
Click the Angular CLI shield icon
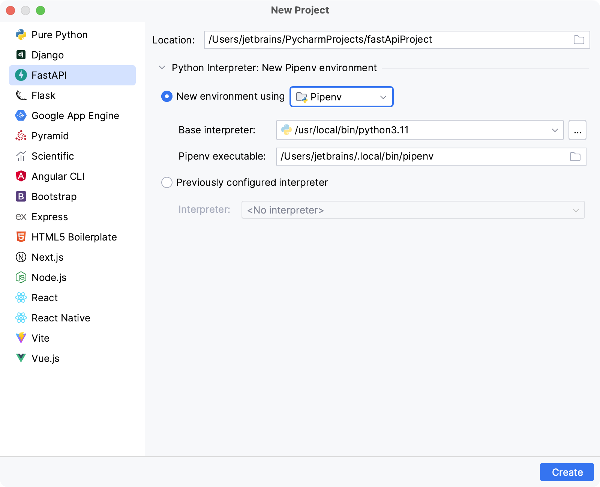click(21, 176)
